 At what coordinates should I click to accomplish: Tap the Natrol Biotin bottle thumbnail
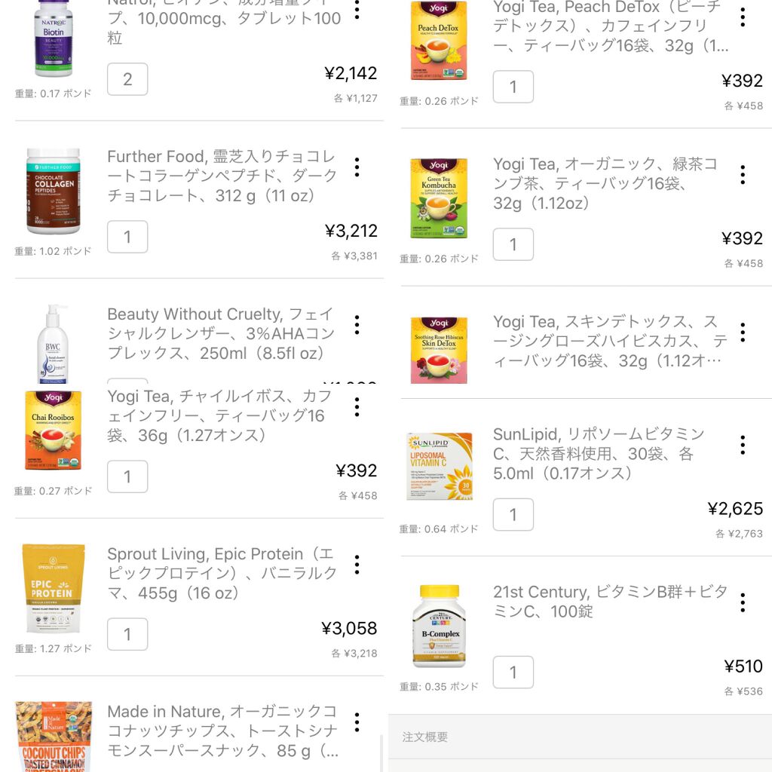pos(53,38)
